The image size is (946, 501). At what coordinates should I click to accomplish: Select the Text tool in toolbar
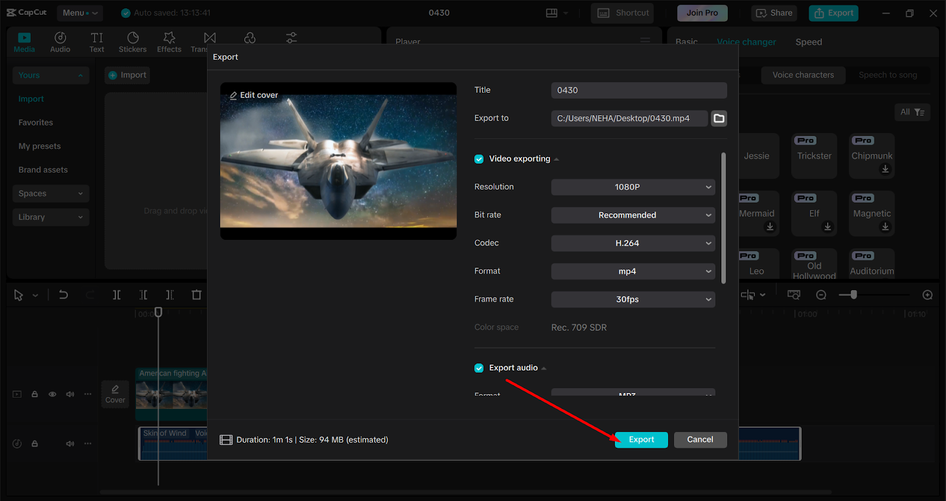click(97, 42)
